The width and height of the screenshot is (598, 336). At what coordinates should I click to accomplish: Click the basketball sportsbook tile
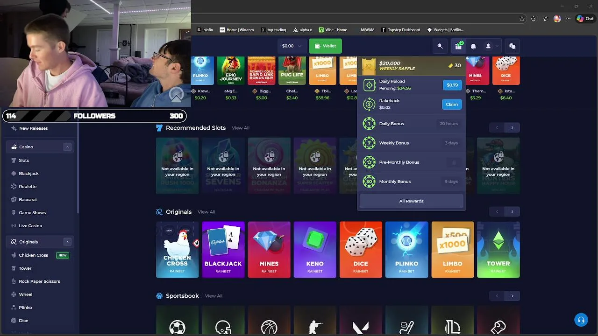(x=269, y=321)
